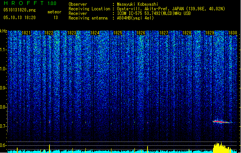Click the 1830 time marker
The height and width of the screenshot is (153, 241).
point(233,33)
